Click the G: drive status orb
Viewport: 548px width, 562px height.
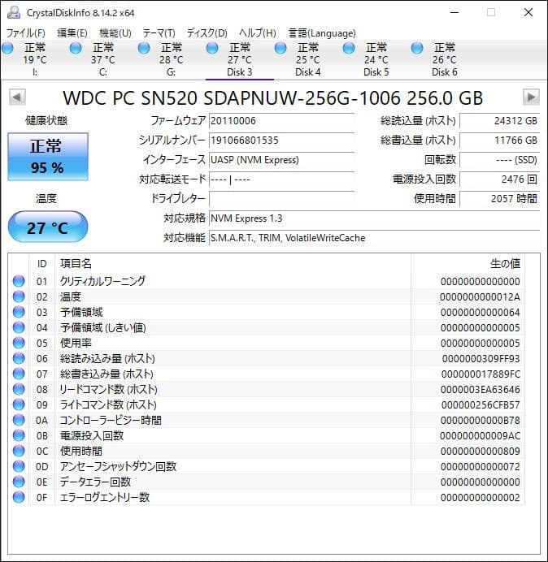(144, 49)
